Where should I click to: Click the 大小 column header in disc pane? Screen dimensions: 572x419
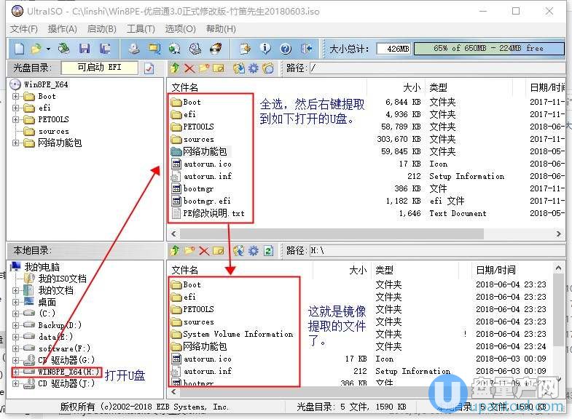411,87
